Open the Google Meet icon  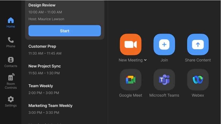130,80
